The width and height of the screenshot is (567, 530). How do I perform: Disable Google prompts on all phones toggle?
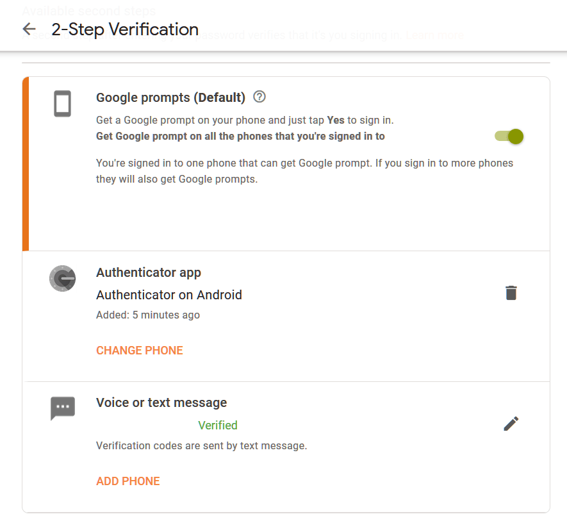coord(510,136)
